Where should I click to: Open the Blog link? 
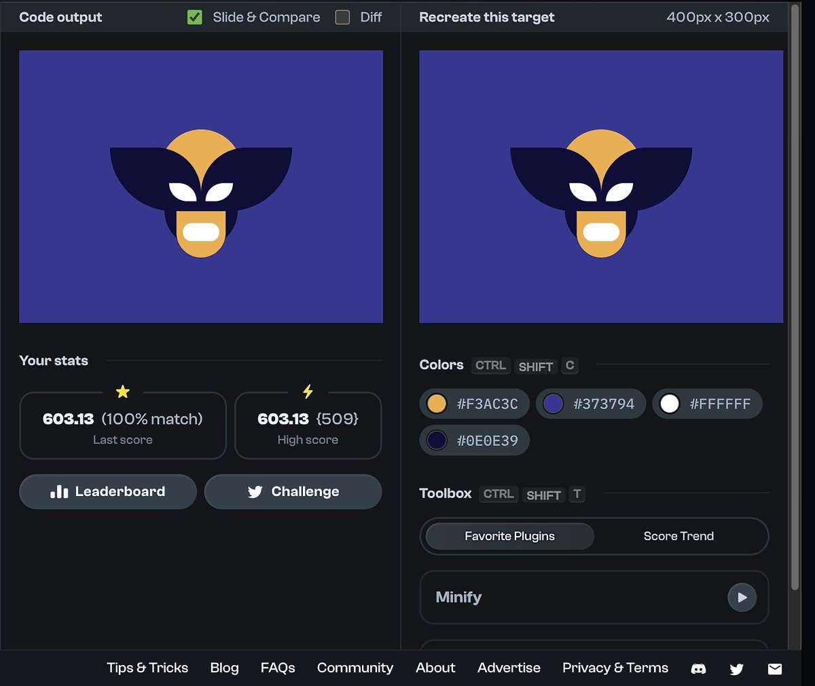[x=224, y=668]
